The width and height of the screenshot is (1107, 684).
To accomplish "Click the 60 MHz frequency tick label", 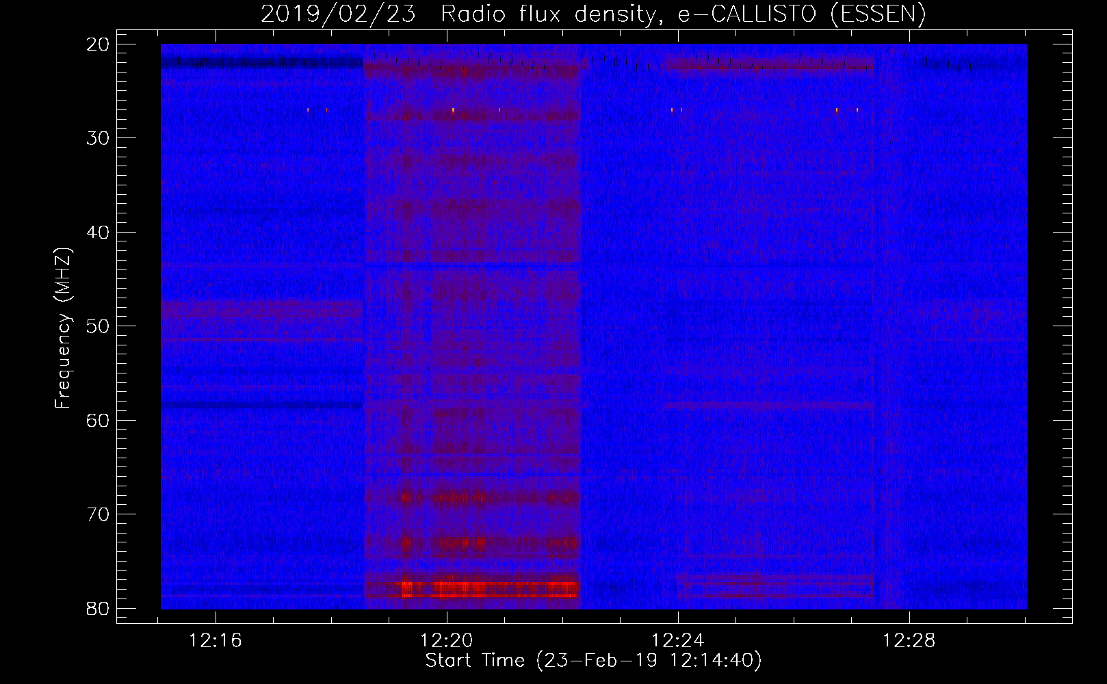I will [x=99, y=421].
